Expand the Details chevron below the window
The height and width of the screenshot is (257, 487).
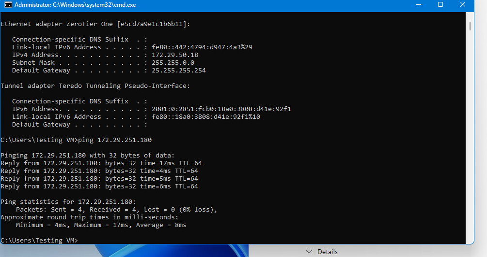tap(309, 252)
